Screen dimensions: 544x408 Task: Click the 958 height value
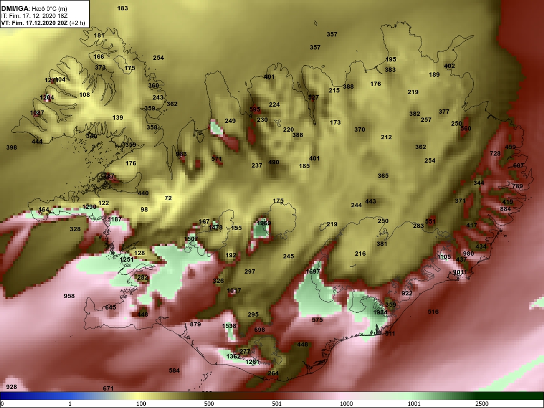coord(70,296)
